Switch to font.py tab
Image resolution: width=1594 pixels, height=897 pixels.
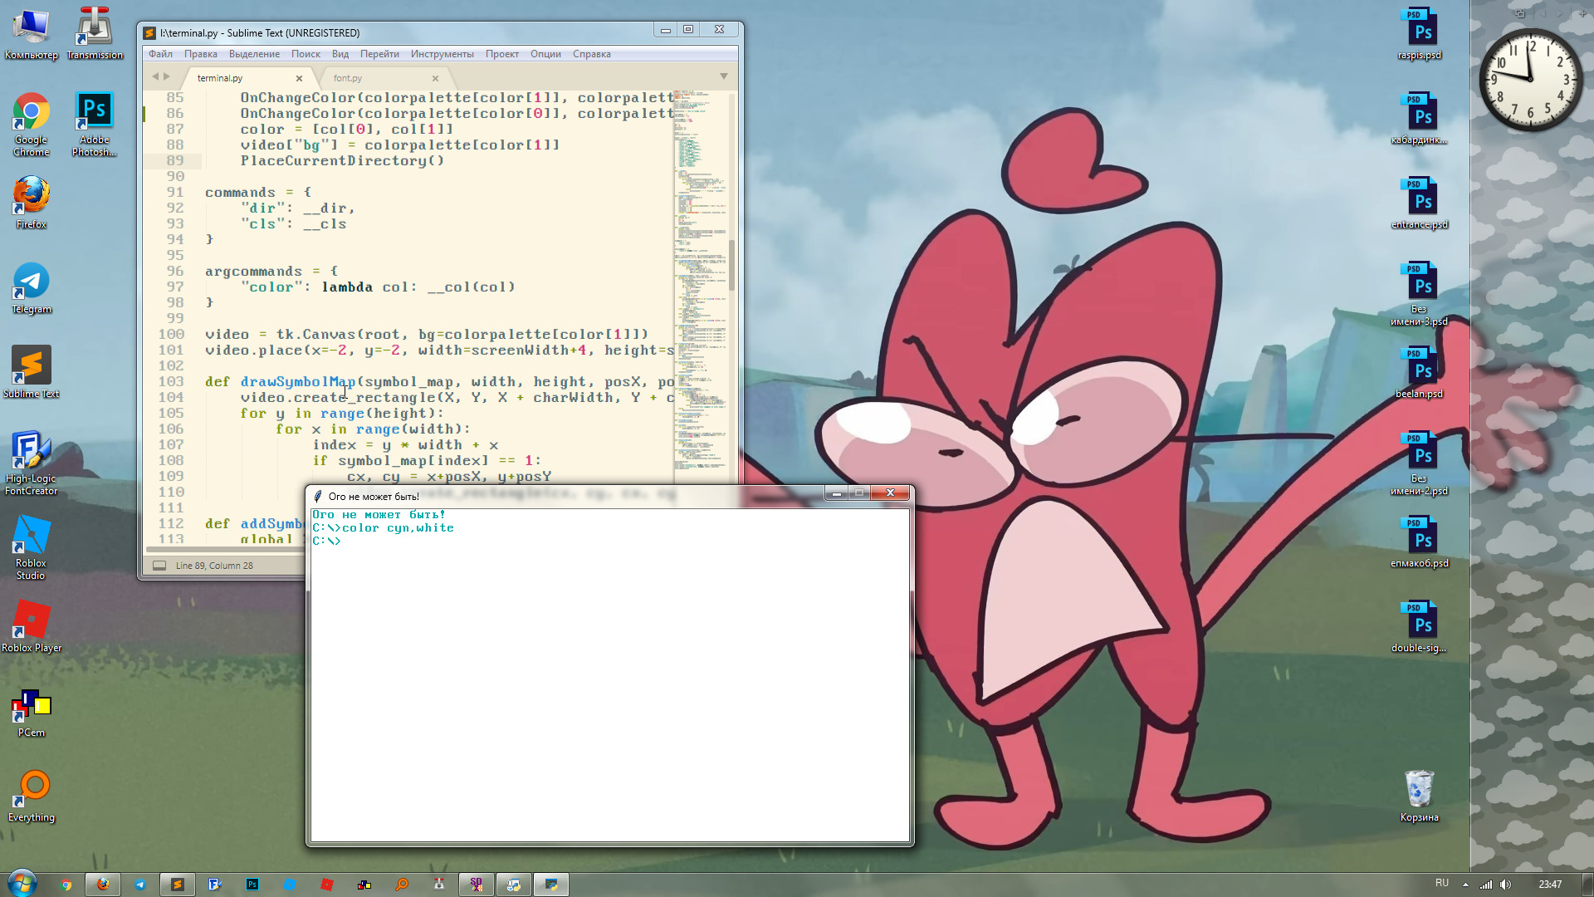pyautogui.click(x=348, y=78)
